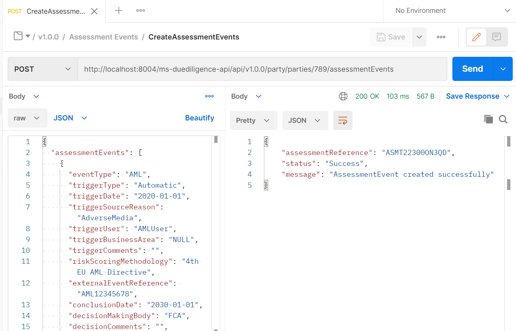Open request body options ellipsis

[x=209, y=96]
